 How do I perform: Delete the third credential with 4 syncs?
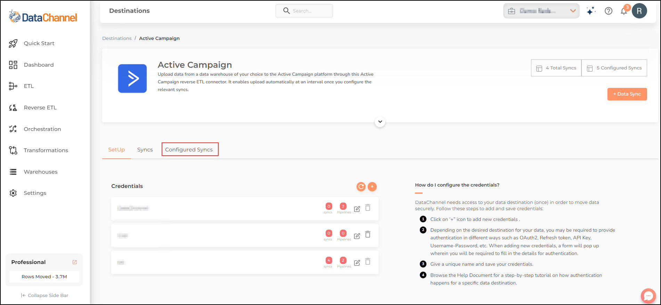point(368,262)
